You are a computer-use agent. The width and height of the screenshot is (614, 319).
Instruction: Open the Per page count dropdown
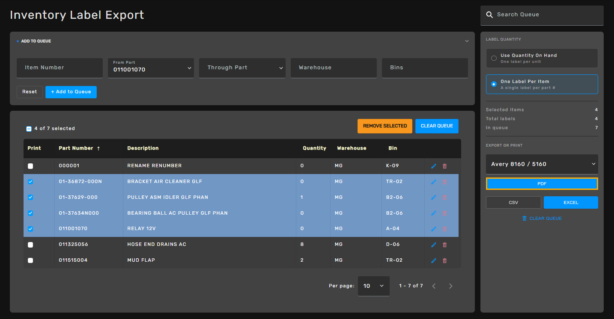pyautogui.click(x=373, y=286)
